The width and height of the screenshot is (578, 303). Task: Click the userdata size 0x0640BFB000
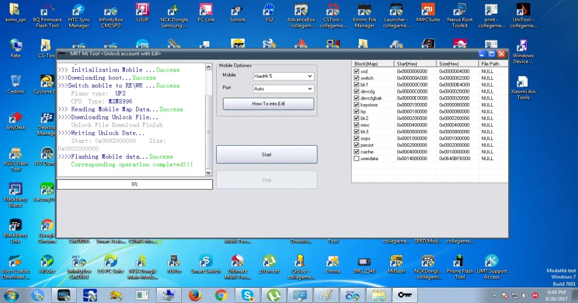pos(455,158)
